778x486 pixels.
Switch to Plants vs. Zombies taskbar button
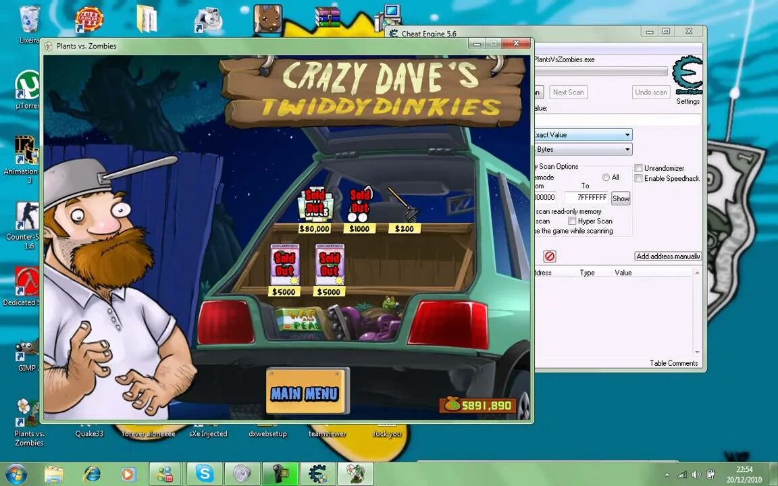pyautogui.click(x=355, y=474)
